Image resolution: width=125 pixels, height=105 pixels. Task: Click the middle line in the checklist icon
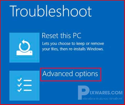[x=28, y=85]
